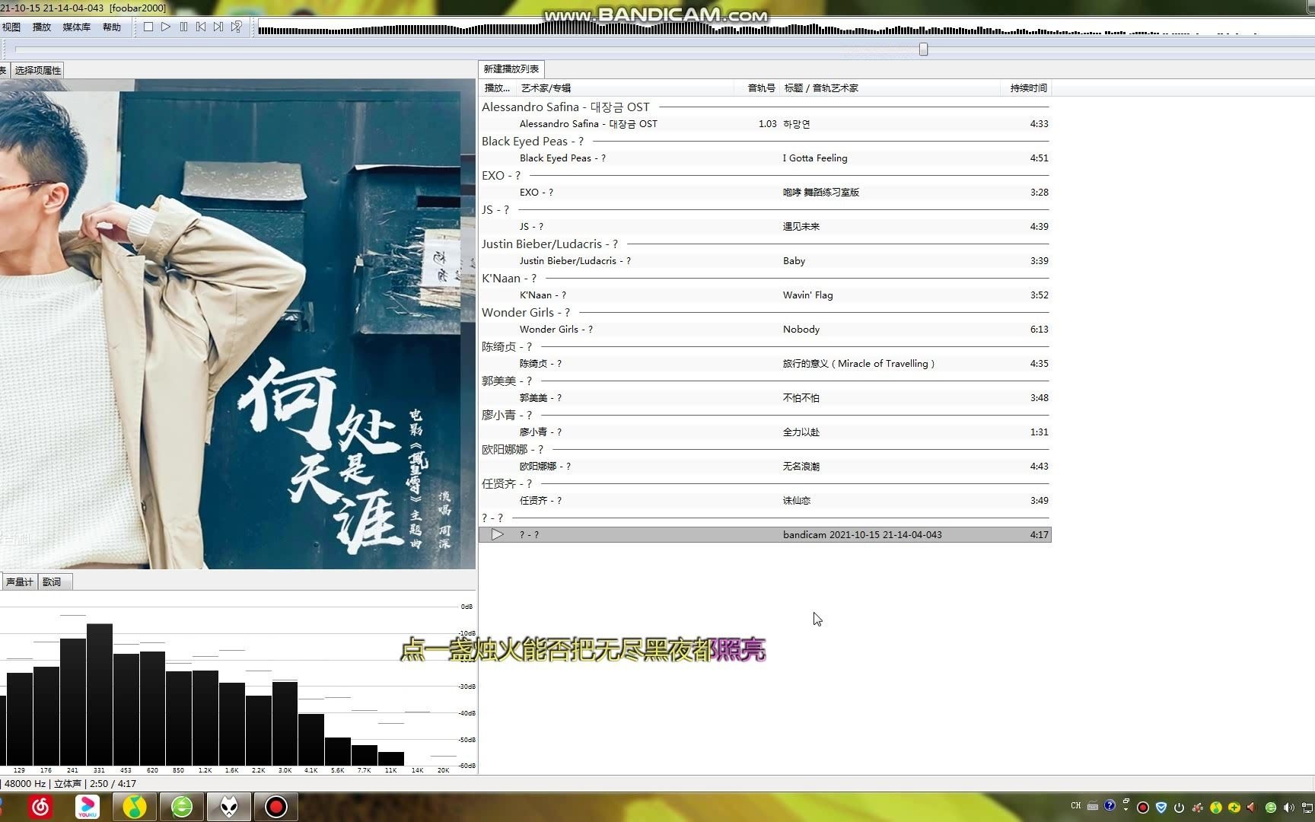
Task: Click the power icon in system tray
Action: pos(1179,808)
